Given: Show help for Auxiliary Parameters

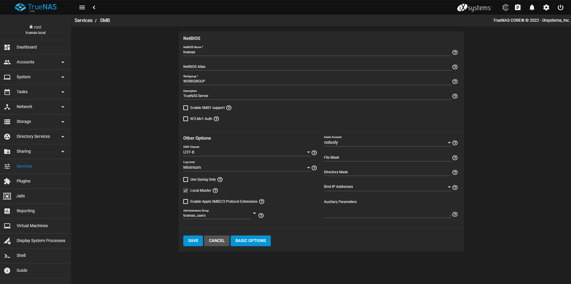Looking at the screenshot, I should 455,214.
